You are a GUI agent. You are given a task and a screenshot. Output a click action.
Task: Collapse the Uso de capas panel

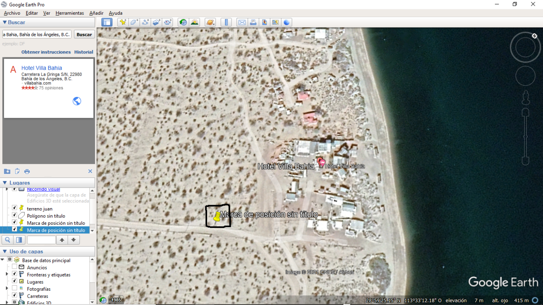click(x=5, y=252)
